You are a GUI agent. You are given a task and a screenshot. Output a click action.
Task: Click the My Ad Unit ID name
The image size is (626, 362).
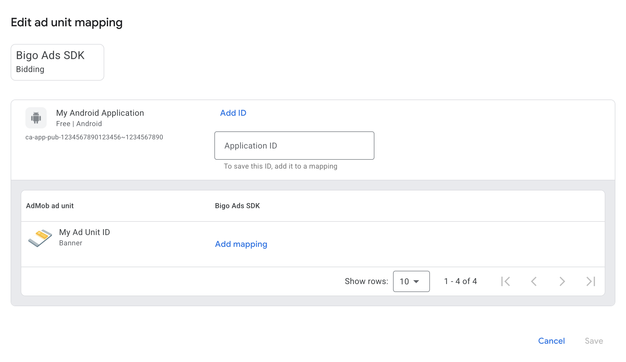point(84,232)
